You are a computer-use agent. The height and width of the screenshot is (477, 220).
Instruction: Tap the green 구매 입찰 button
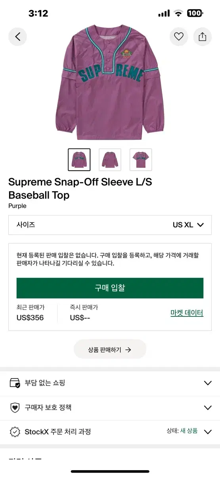110,288
